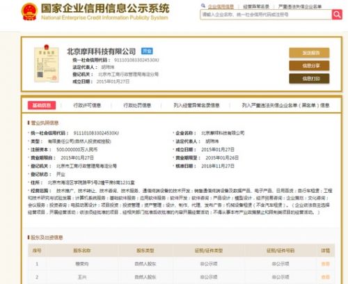Click the 发送报告 gold button

pos(309,53)
